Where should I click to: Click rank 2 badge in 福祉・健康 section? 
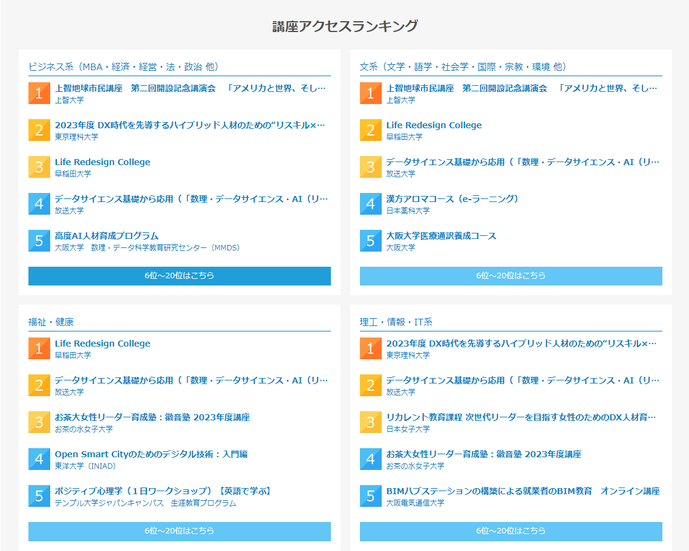(x=39, y=385)
